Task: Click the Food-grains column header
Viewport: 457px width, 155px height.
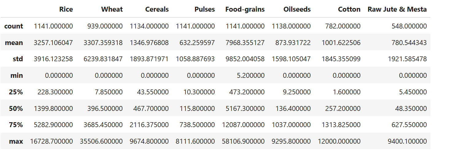Action: pyautogui.click(x=245, y=9)
